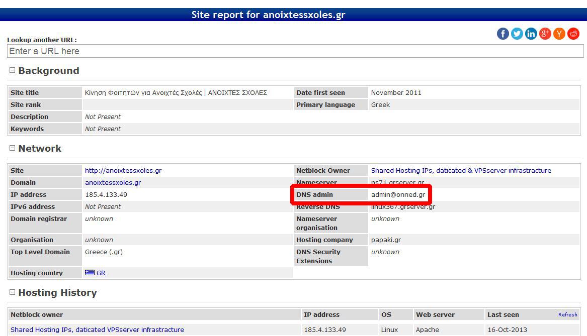The height and width of the screenshot is (336, 587).
Task: Select the 'Linux' OS cell
Action: coord(389,329)
